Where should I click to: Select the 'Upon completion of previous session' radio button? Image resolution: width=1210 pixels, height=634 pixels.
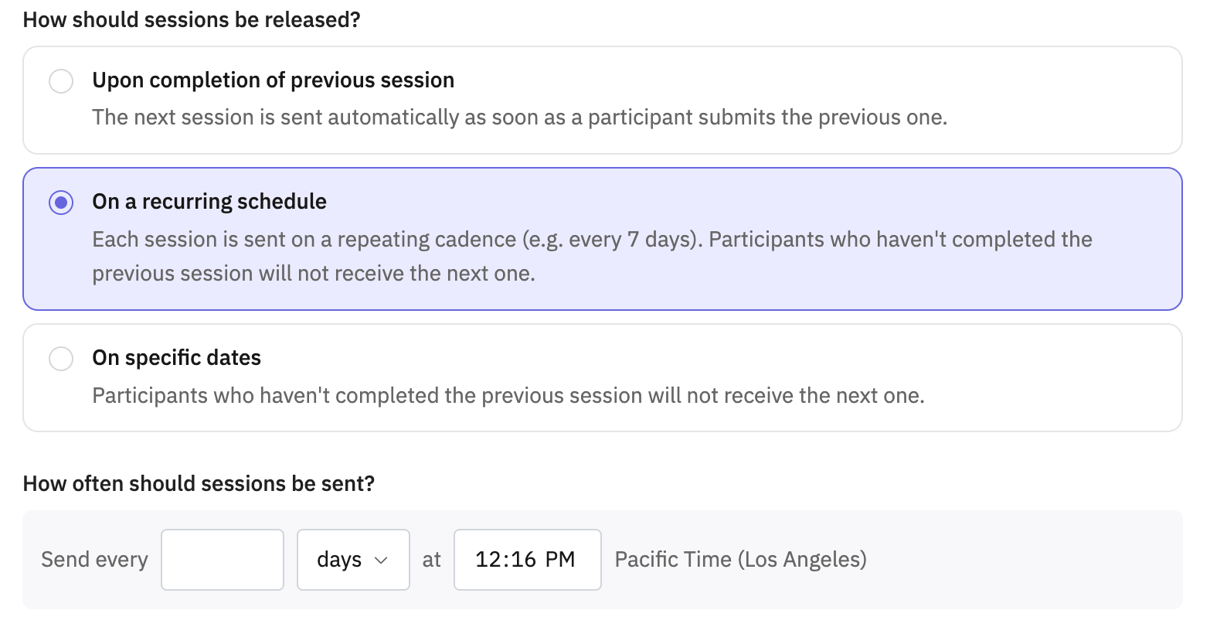[x=61, y=81]
